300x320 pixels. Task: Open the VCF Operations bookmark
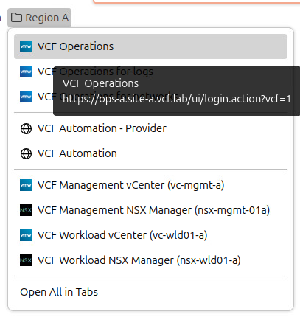(150, 46)
